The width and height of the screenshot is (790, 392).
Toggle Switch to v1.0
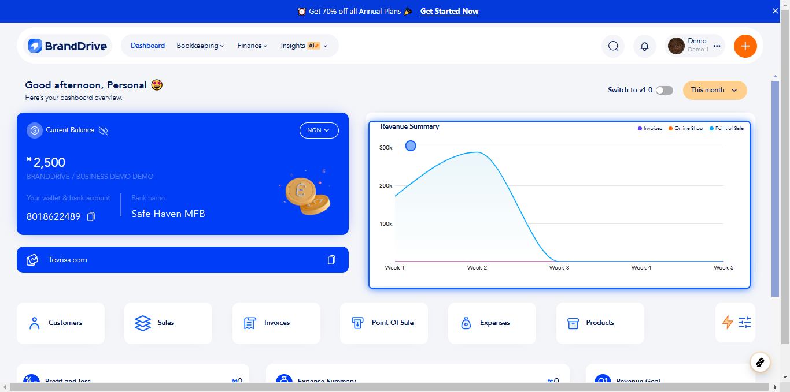coord(664,90)
